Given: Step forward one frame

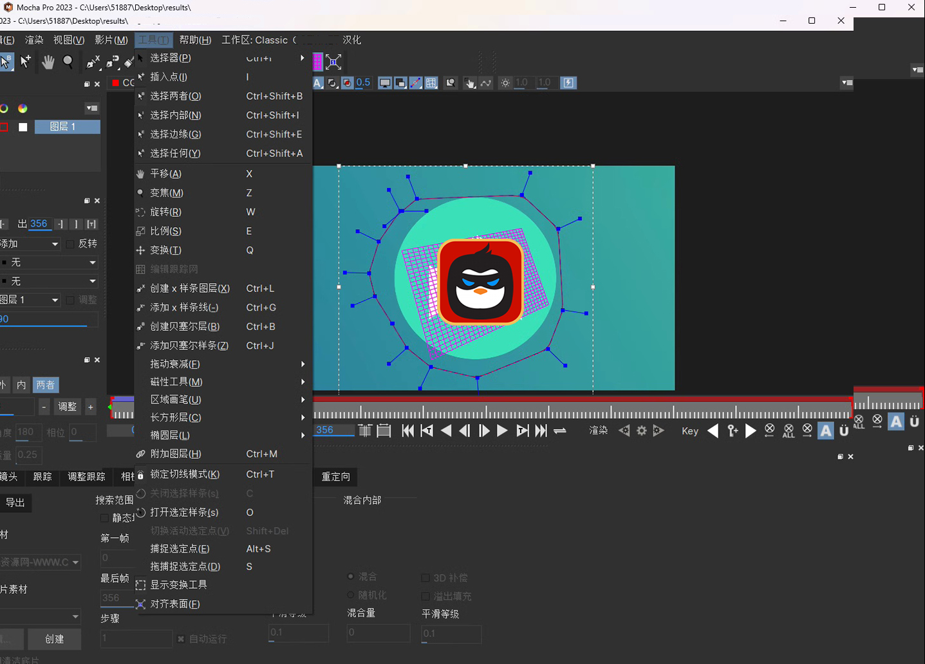Looking at the screenshot, I should pos(484,431).
